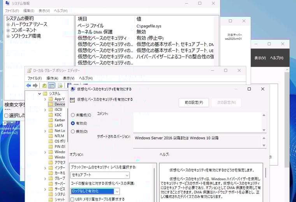Toggle the 選択した checkbox in System Information
Image resolution: width=296 pixels, height=202 pixels.
pyautogui.click(x=6, y=115)
